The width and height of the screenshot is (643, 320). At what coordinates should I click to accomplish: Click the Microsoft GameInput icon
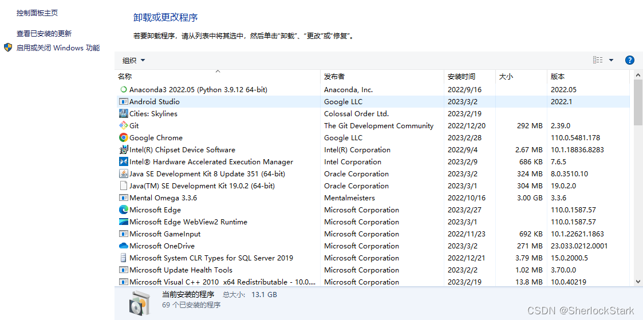(123, 234)
